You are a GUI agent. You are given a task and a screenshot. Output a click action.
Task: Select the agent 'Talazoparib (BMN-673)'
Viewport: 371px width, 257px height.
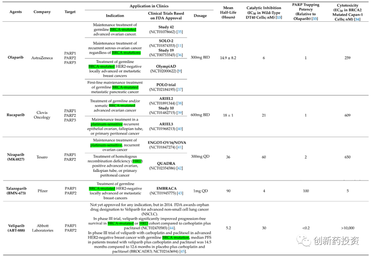[x=16, y=191]
